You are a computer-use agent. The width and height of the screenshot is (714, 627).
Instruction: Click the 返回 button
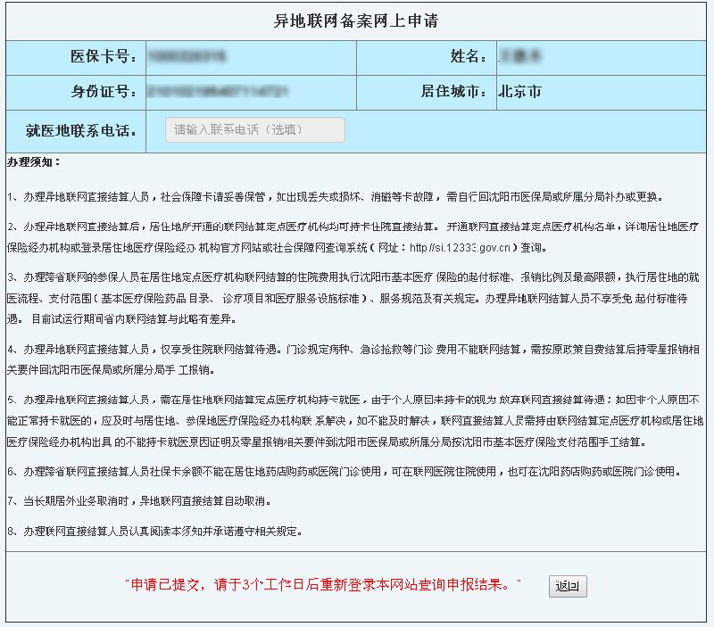coord(568,586)
